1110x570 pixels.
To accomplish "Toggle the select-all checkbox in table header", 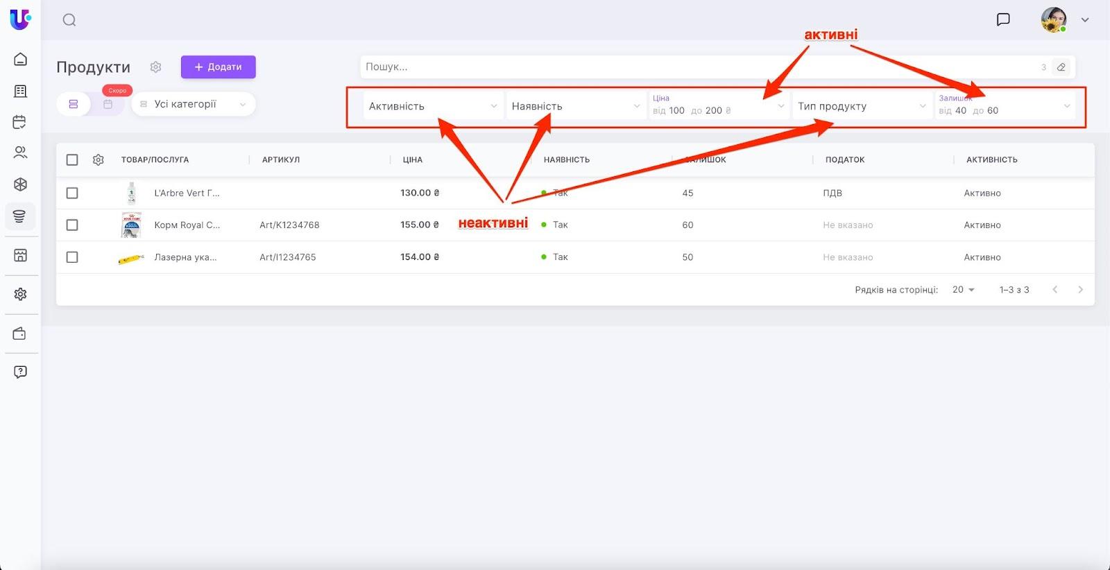I will point(72,160).
